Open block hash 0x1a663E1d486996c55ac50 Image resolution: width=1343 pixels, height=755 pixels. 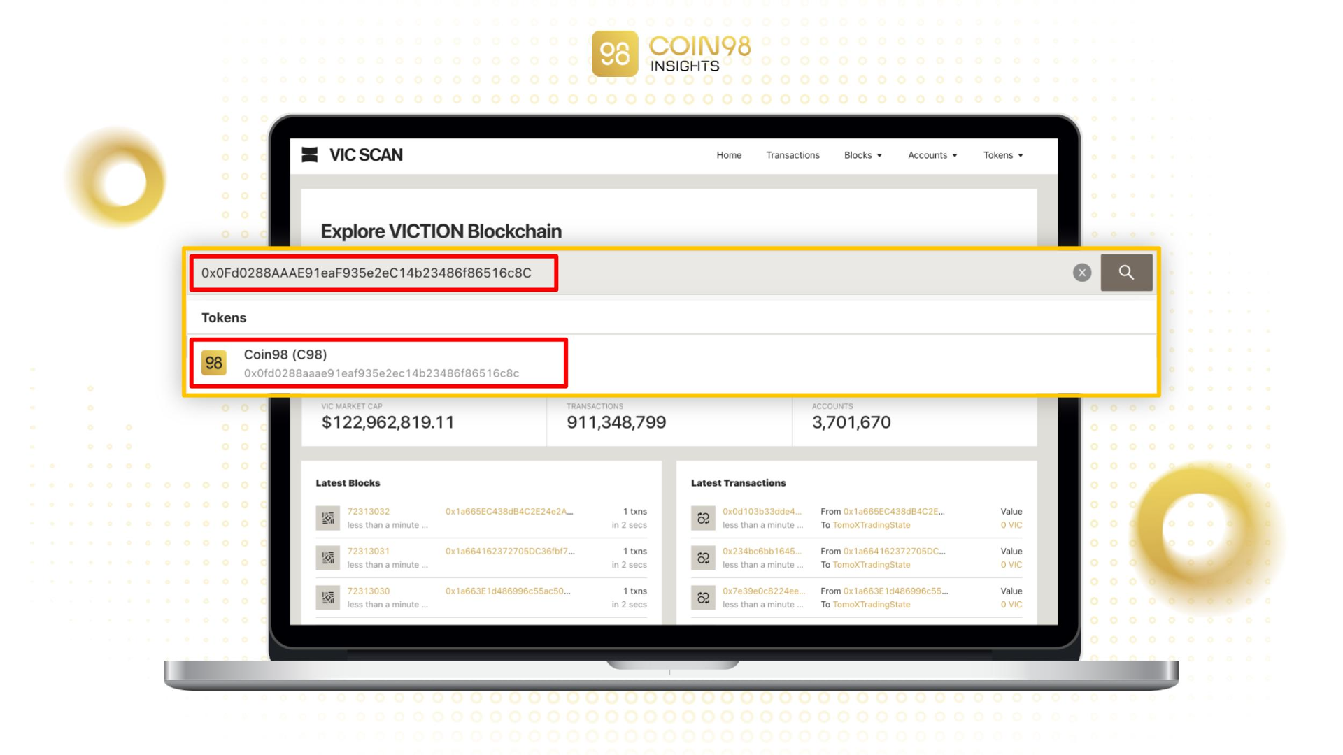click(508, 591)
